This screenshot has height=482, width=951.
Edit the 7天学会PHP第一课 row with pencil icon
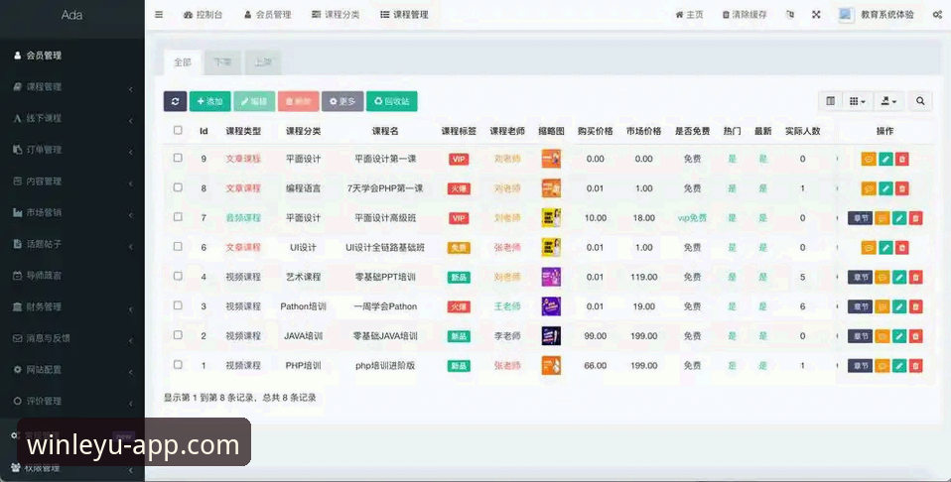tap(885, 188)
